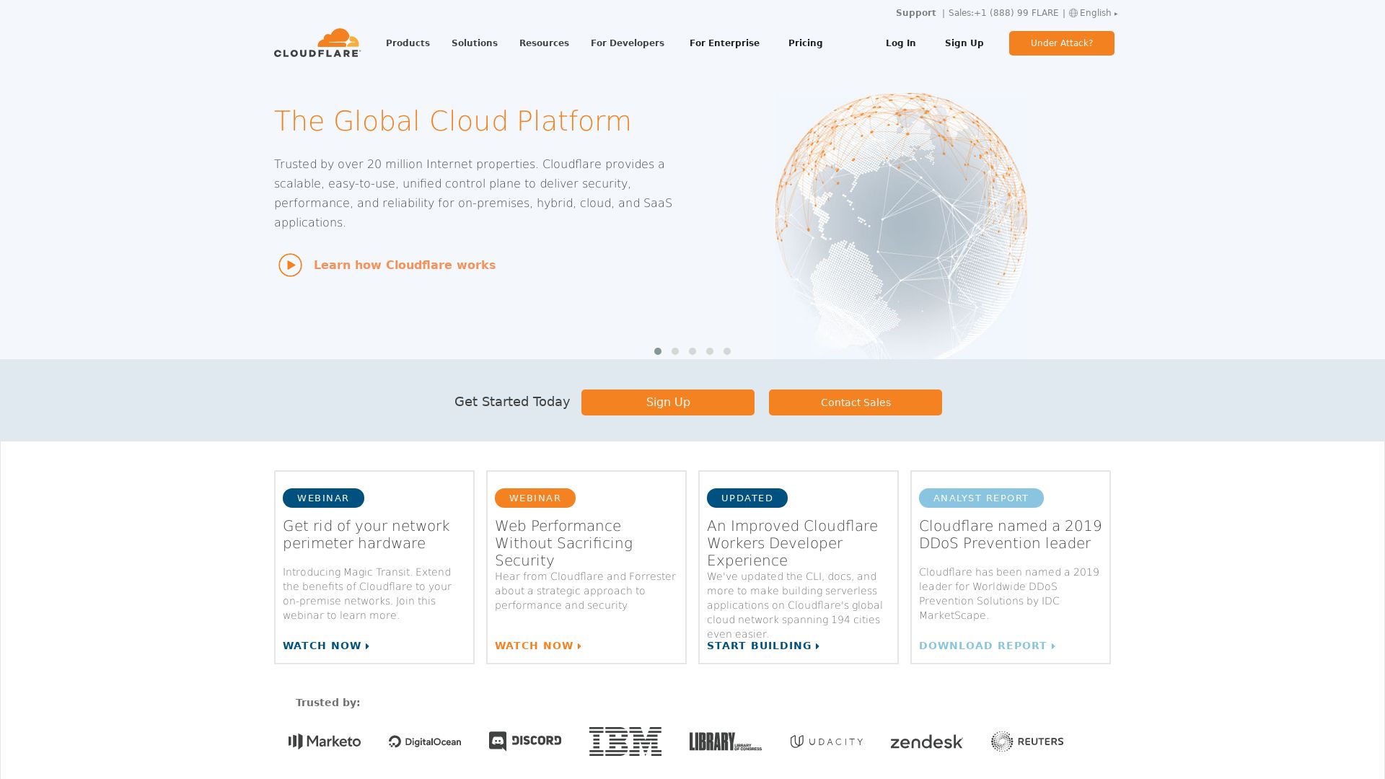Click the IBM logo
The height and width of the screenshot is (779, 1385).
tap(625, 741)
